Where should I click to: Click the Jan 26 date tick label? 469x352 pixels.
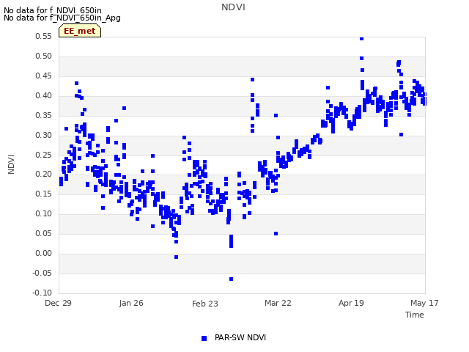coord(131,303)
